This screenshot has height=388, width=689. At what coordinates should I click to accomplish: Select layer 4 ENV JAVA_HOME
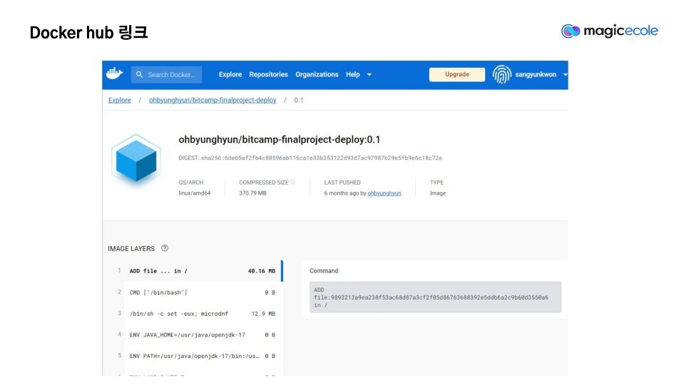196,335
